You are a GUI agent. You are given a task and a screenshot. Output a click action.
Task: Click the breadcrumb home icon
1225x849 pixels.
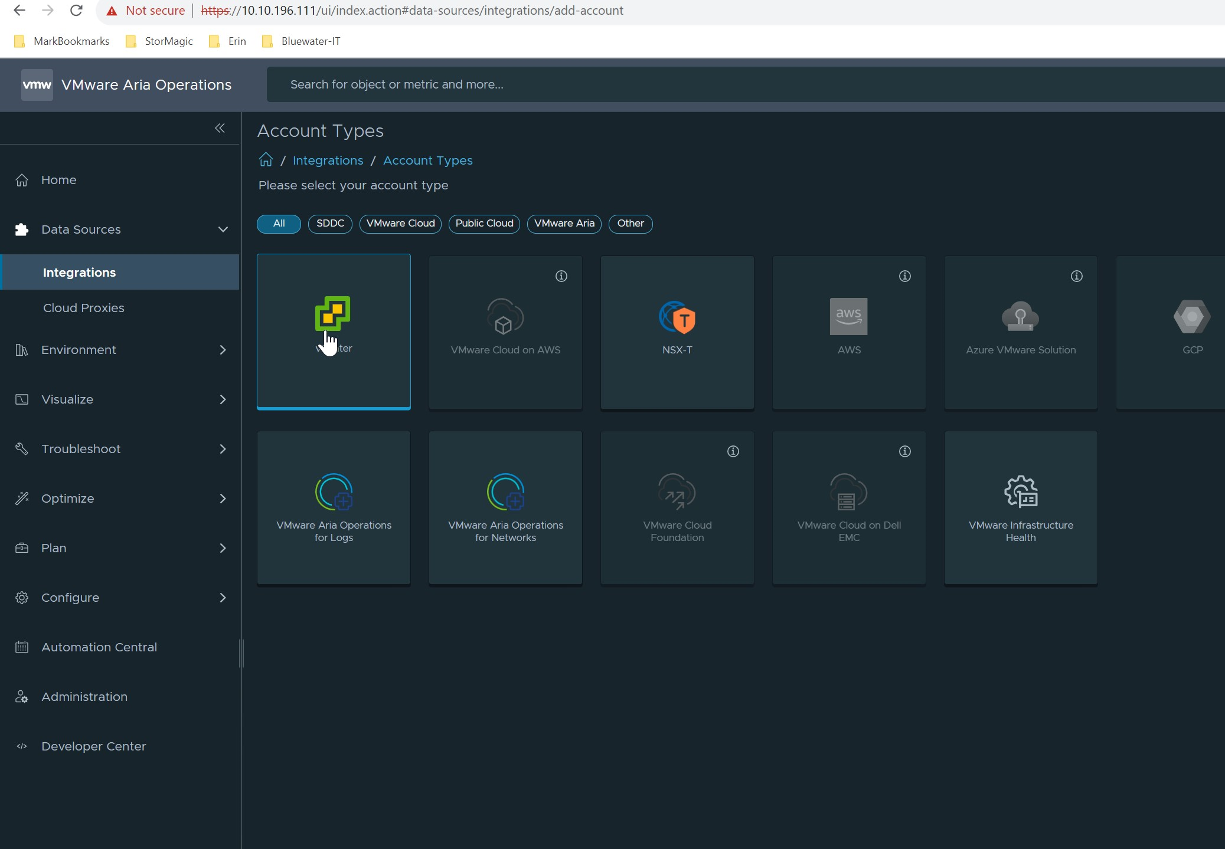[266, 160]
